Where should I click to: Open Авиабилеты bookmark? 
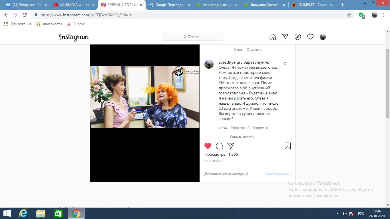click(49, 24)
